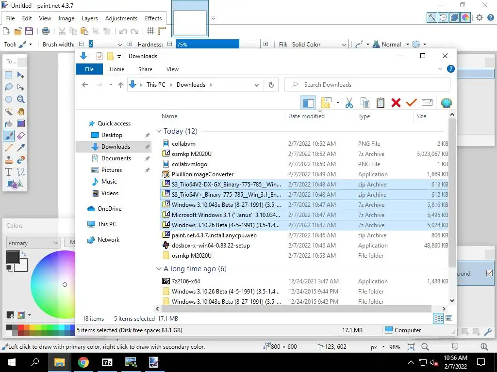Adjust the Hardness 75% slider

pyautogui.click(x=218, y=44)
